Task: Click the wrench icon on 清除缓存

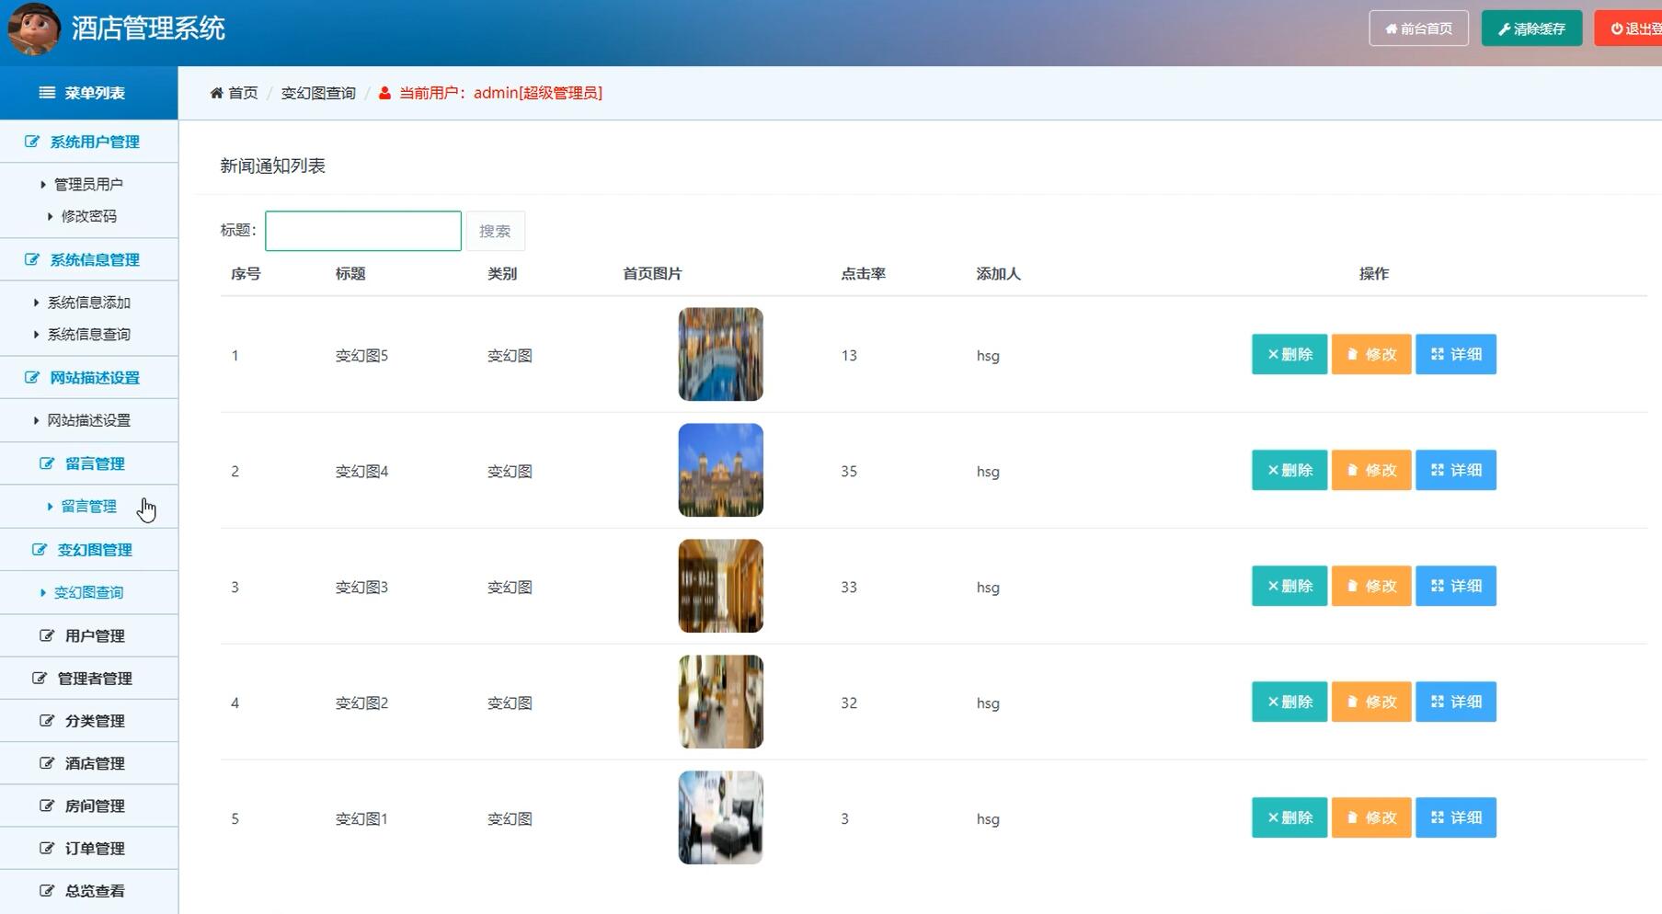Action: click(1507, 28)
